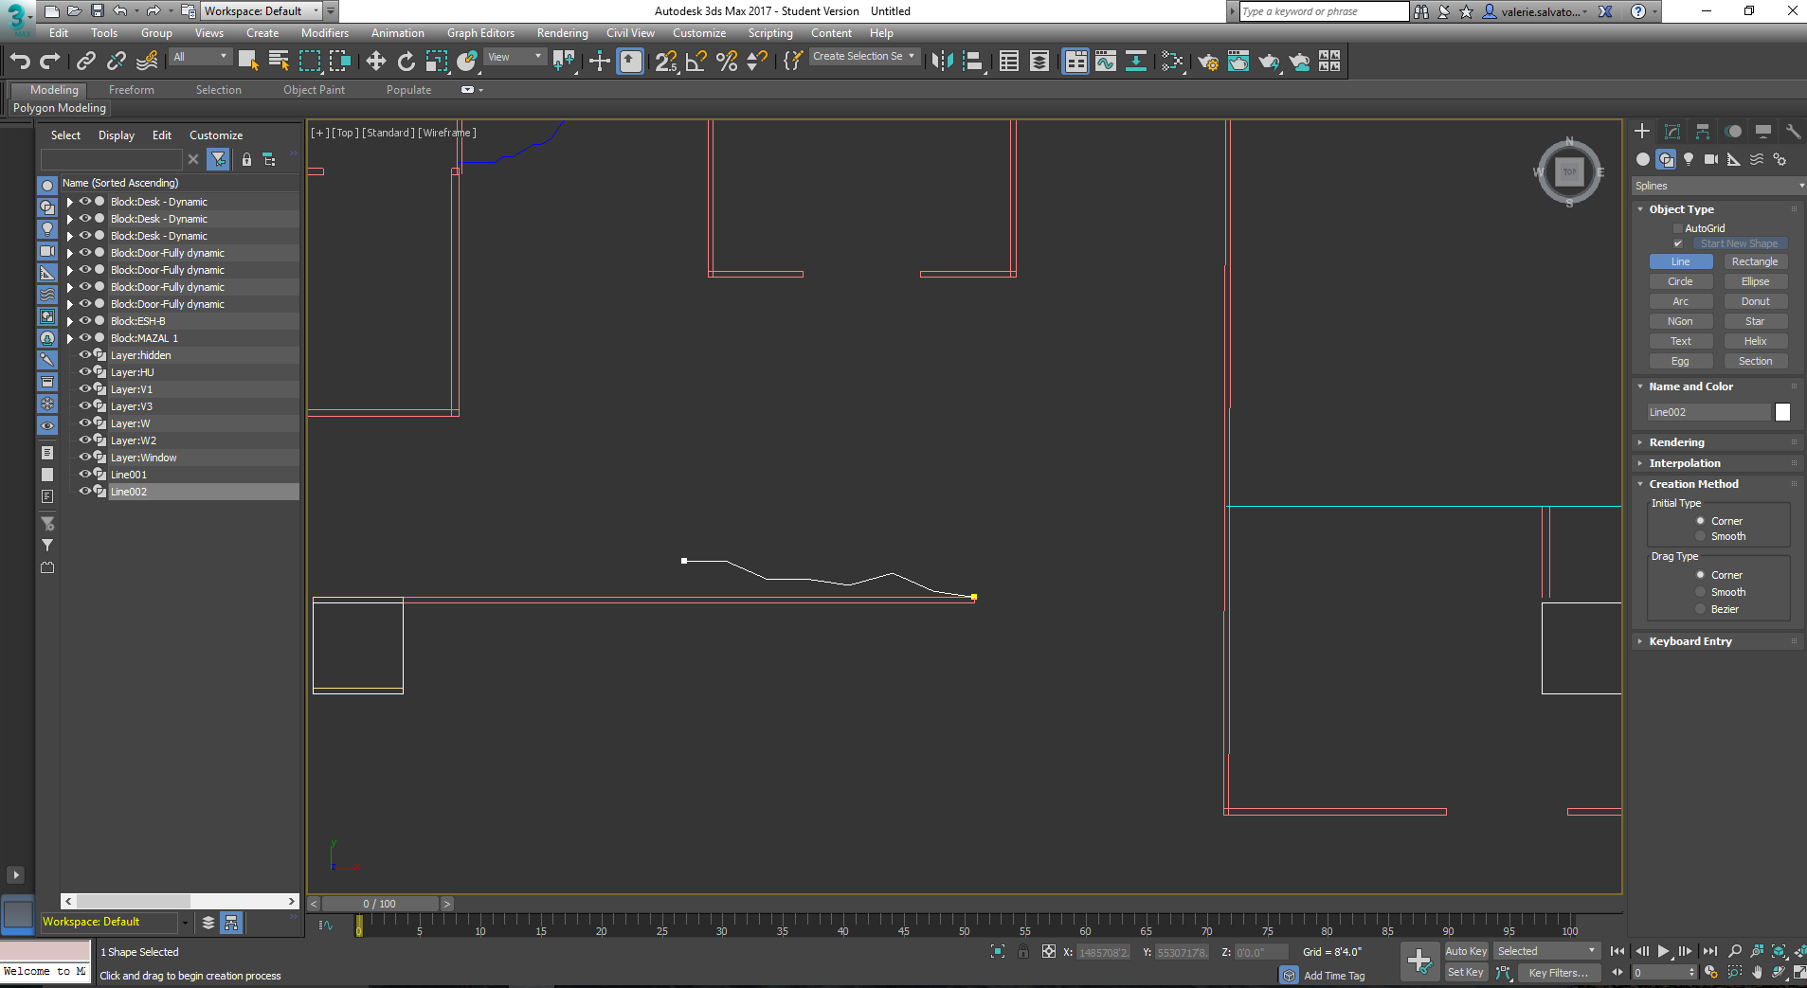Click the Percent Snap toggle icon
The image size is (1807, 988).
pos(727,62)
